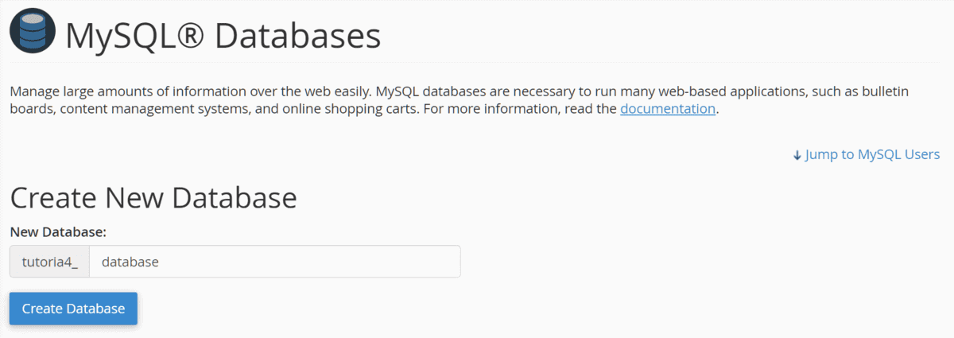This screenshot has width=954, height=338.
Task: Click the word "Databases" in the title
Action: tap(297, 36)
